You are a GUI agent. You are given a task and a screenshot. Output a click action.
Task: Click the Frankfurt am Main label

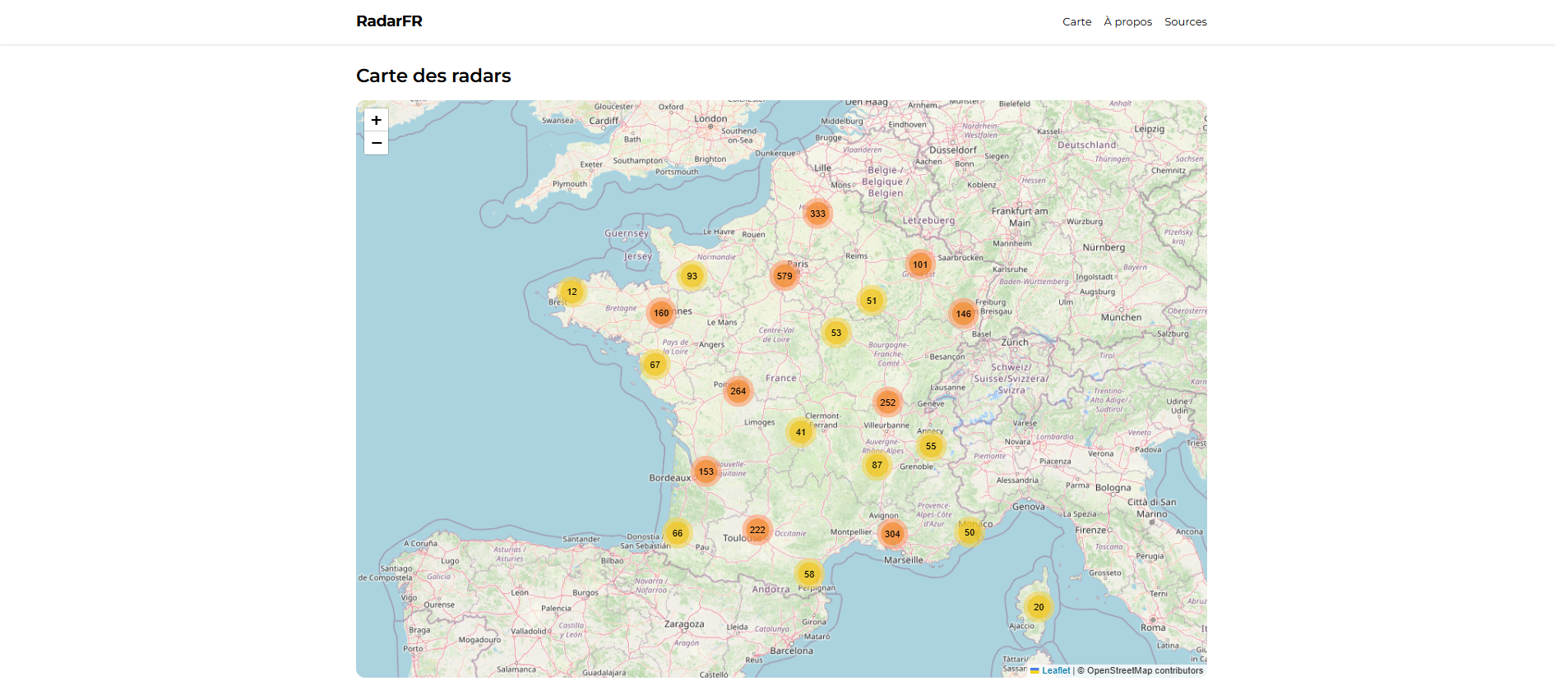pyautogui.click(x=1020, y=217)
